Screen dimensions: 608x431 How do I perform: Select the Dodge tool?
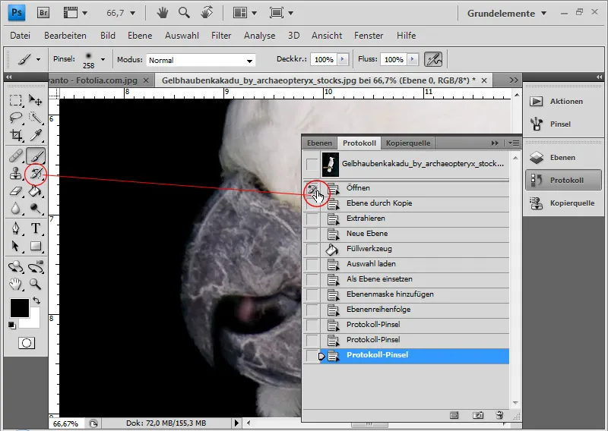coord(36,209)
